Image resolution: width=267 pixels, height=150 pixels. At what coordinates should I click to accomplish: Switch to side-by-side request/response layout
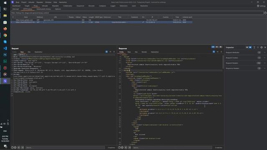pyautogui.click(x=213, y=47)
